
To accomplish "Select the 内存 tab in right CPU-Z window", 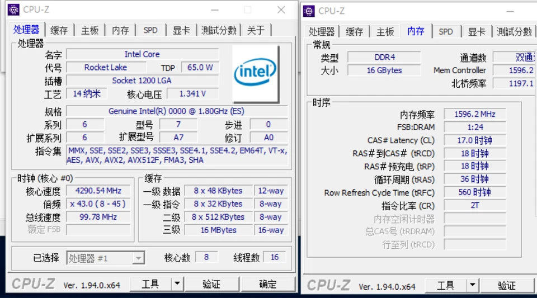I will coord(416,31).
